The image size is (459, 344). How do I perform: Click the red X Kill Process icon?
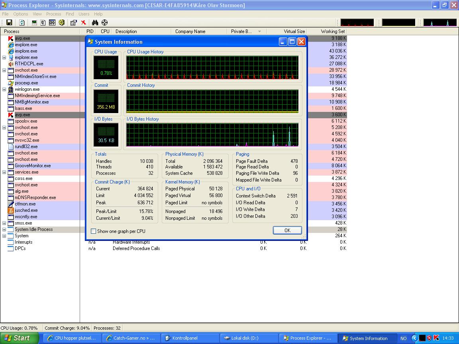coord(83,23)
